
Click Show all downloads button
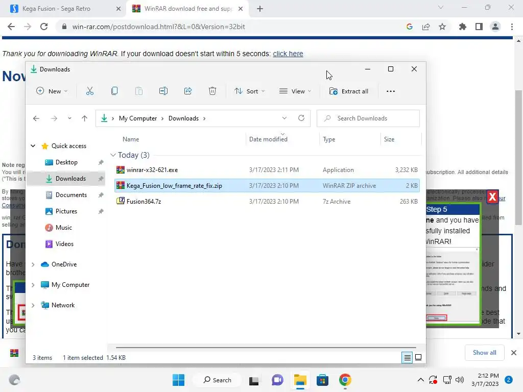coord(484,353)
